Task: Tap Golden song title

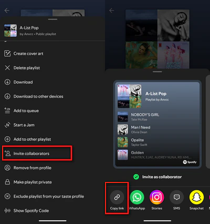Action: tap(138, 152)
